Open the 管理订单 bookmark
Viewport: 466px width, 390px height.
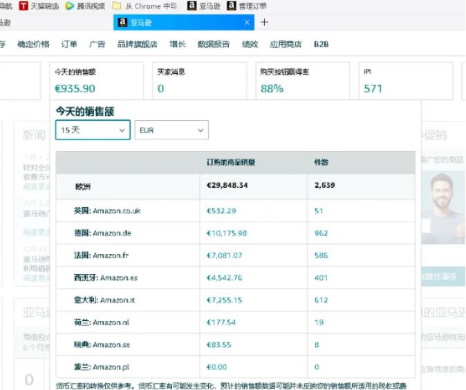[x=247, y=6]
